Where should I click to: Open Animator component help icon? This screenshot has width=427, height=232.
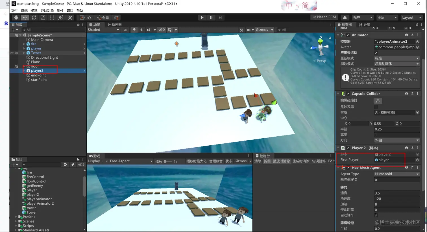pos(406,35)
